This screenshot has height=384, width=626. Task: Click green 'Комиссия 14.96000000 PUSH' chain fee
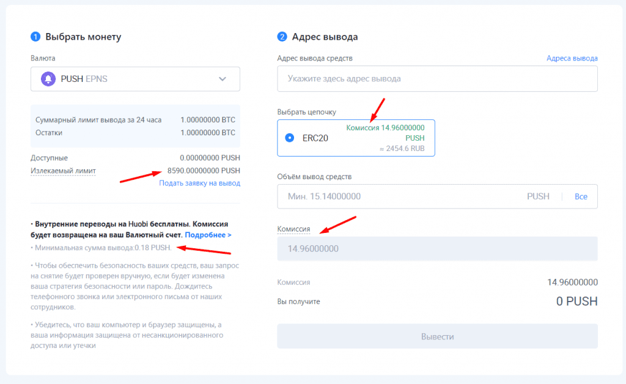click(x=385, y=133)
